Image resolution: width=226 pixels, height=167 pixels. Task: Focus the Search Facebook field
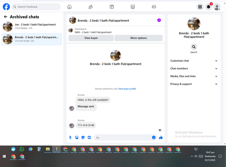pos(36,7)
